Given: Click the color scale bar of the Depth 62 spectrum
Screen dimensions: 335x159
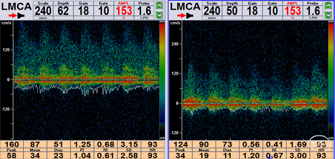Looking at the screenshot, I should click(x=162, y=80).
